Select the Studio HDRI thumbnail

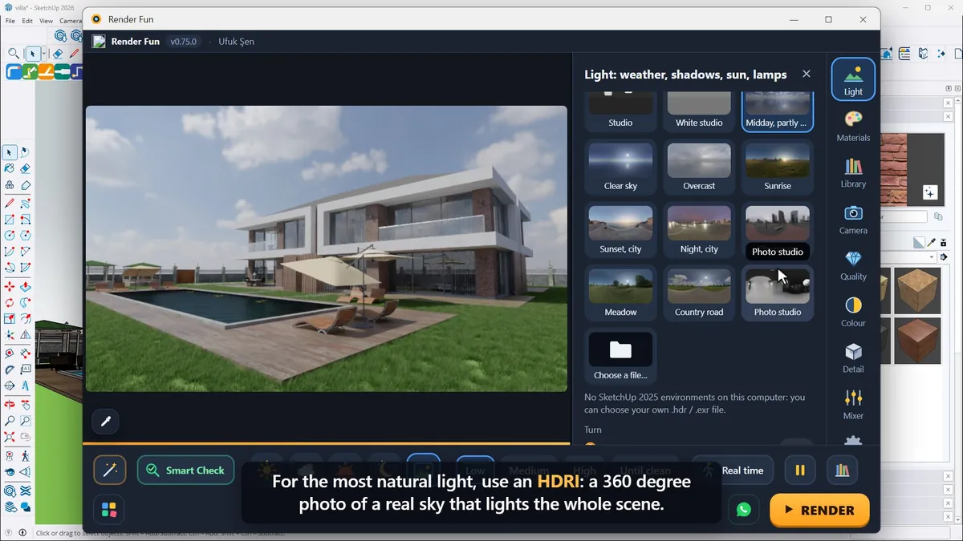[x=620, y=111]
